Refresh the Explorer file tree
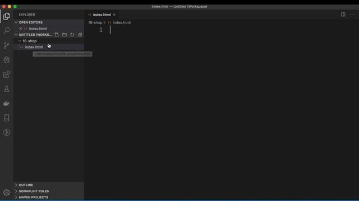The width and height of the screenshot is (359, 201). pyautogui.click(x=72, y=35)
